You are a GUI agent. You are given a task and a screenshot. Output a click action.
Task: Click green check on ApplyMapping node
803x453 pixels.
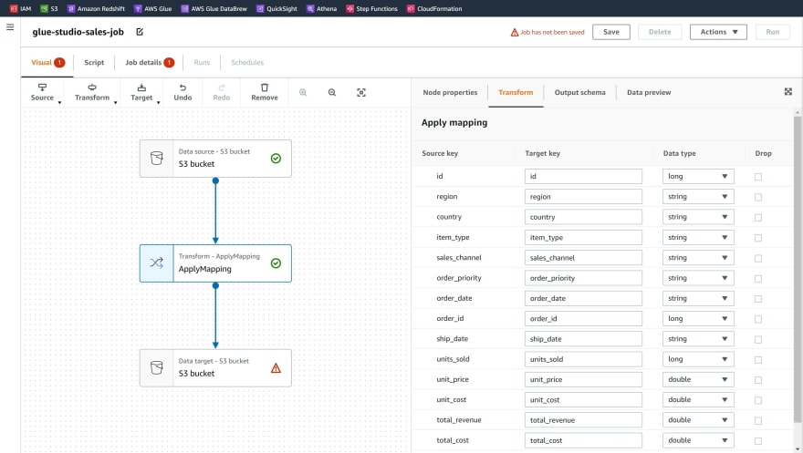tap(276, 263)
